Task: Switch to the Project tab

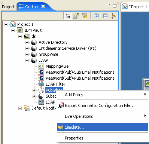Action: point(8,7)
